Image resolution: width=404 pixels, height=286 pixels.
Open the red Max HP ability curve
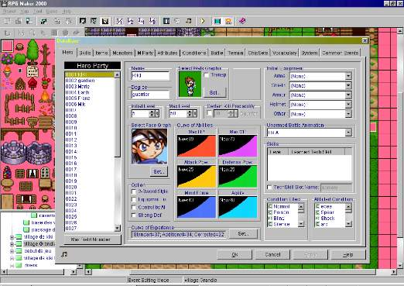(x=197, y=146)
